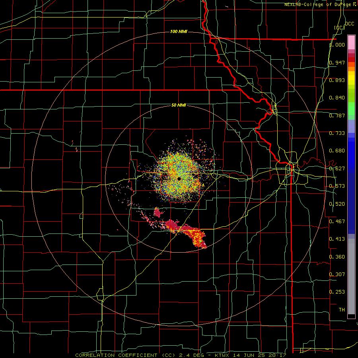This screenshot has width=358, height=358.
Task: Click the 0.520 scale value
Action: click(337, 204)
